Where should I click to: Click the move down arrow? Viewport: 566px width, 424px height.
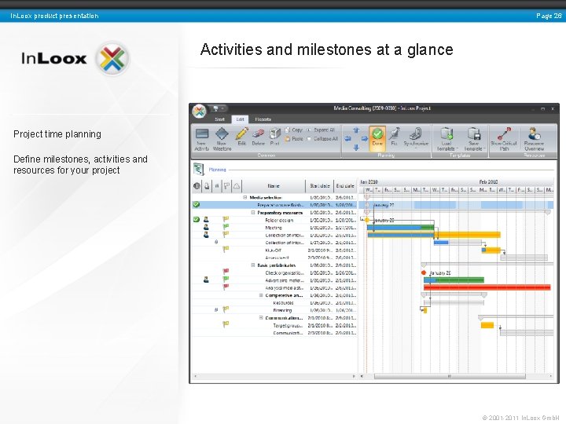pos(356,147)
